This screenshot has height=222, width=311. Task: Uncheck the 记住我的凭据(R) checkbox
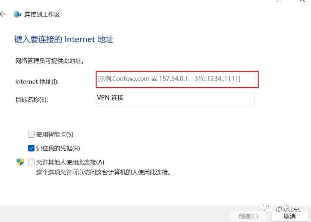[31, 148]
